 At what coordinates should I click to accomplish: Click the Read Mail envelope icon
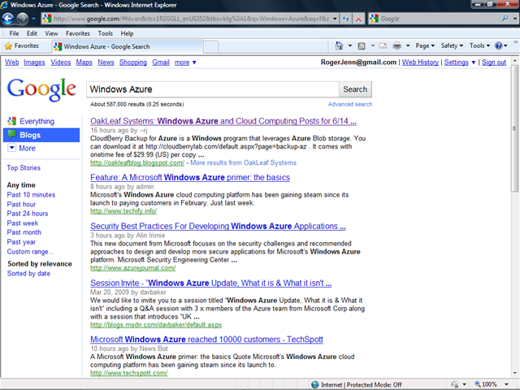click(383, 45)
